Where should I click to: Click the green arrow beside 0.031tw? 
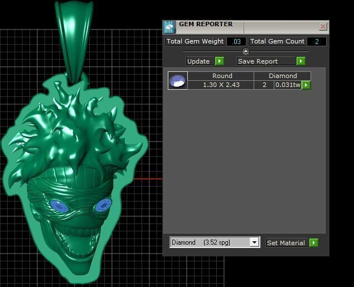click(306, 85)
